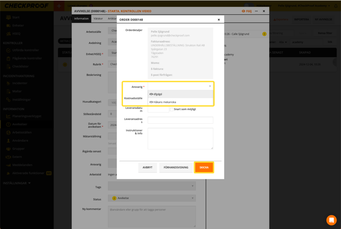This screenshot has width=341, height=229.
Task: Select 'Håkans mekaniska' from the list
Action: coord(165,102)
